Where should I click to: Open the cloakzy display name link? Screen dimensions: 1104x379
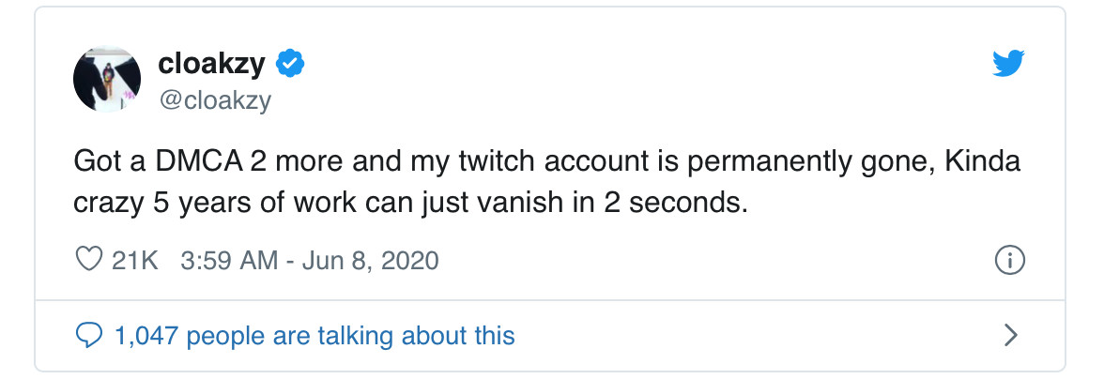[x=212, y=64]
